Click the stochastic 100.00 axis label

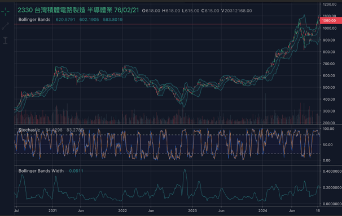pyautogui.click(x=328, y=129)
